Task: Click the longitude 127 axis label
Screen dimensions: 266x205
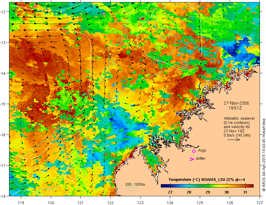Action: (260, 203)
